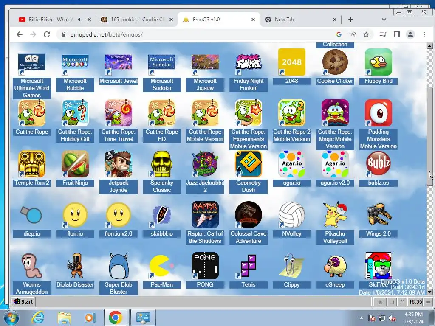Launch Biolab Disaster icon
Viewport: 435px width, 326px height.
75,266
